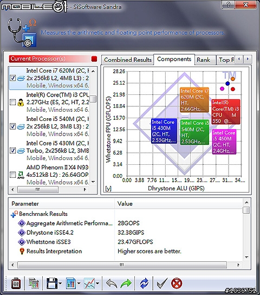Uncheck the Intel Core i7 620M checkbox

[12, 78]
